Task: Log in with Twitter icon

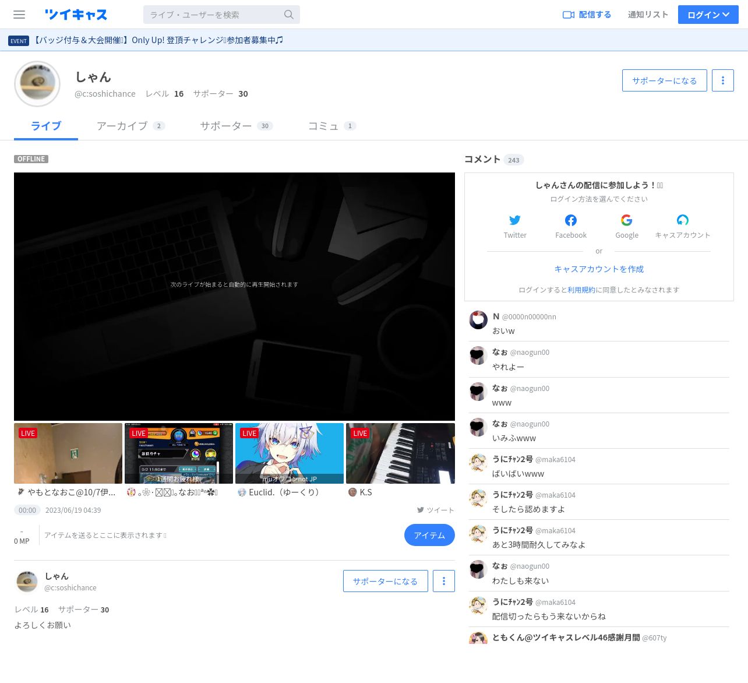Action: tap(515, 220)
